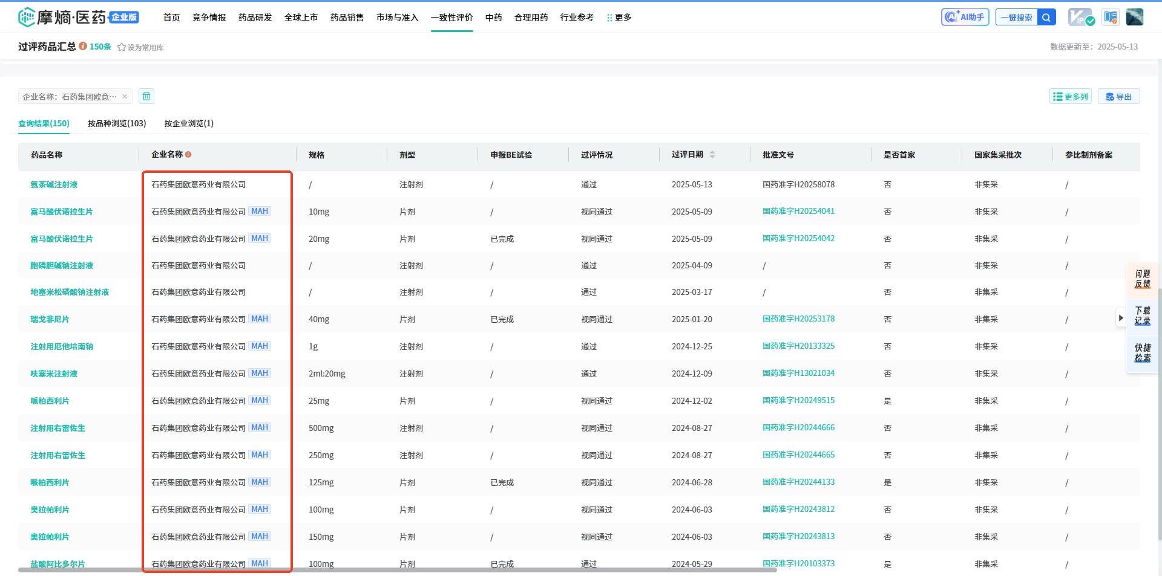Viewport: 1162px width, 576px height.
Task: Open 更多列 column settings
Action: click(1070, 97)
